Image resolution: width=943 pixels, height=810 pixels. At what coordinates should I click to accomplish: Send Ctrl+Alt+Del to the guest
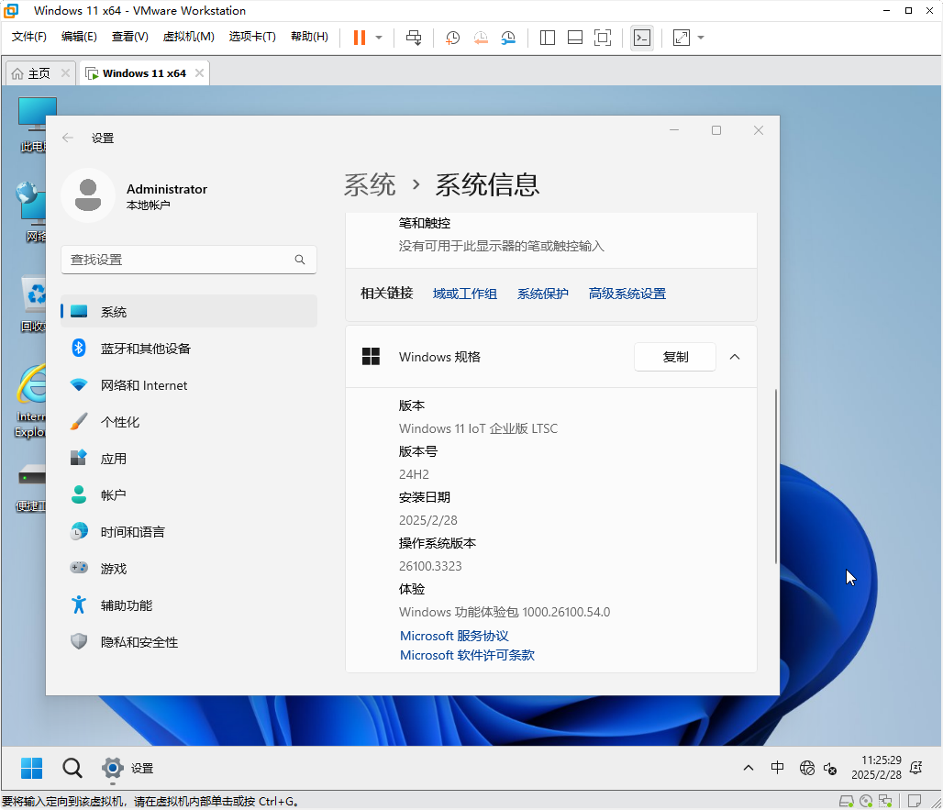(414, 38)
